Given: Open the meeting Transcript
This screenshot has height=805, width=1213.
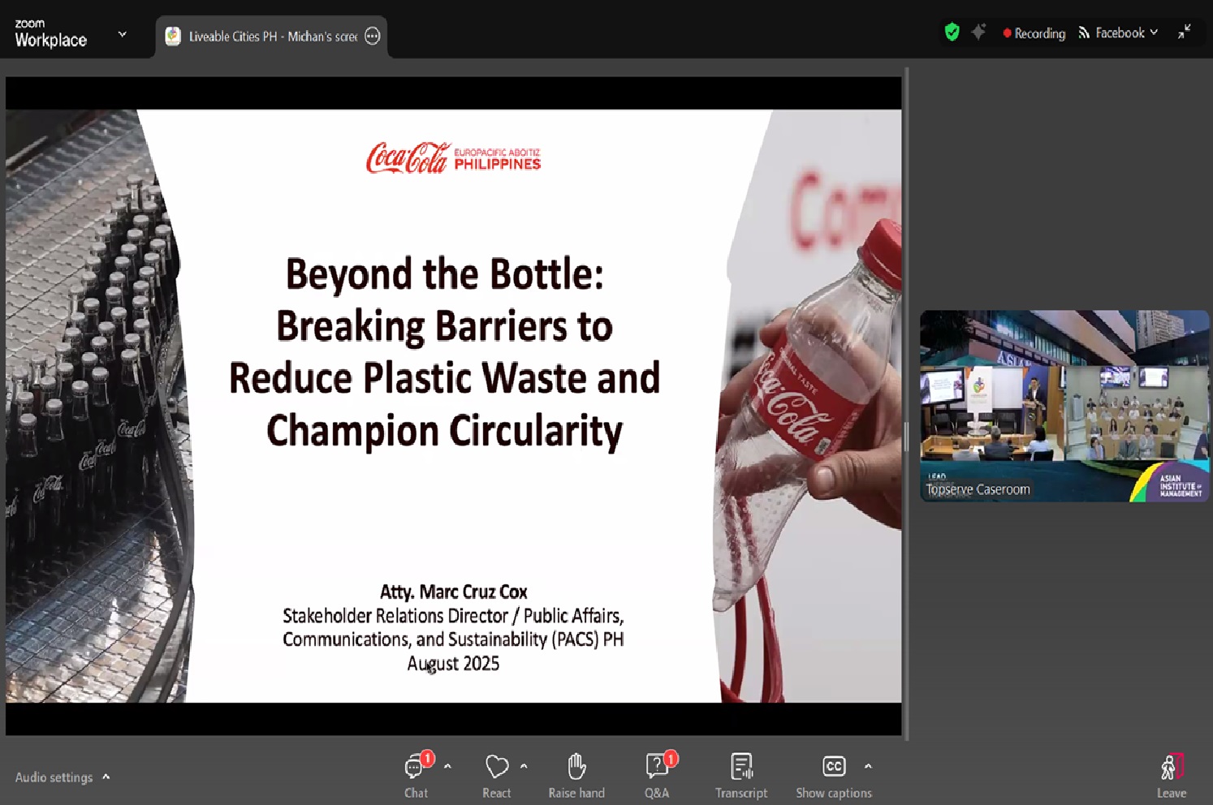Looking at the screenshot, I should (741, 776).
